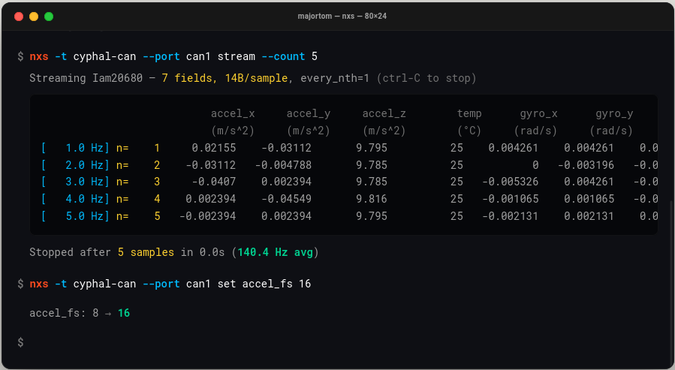Click 'every_nth=1' text
The height and width of the screenshot is (370, 675).
click(x=334, y=78)
